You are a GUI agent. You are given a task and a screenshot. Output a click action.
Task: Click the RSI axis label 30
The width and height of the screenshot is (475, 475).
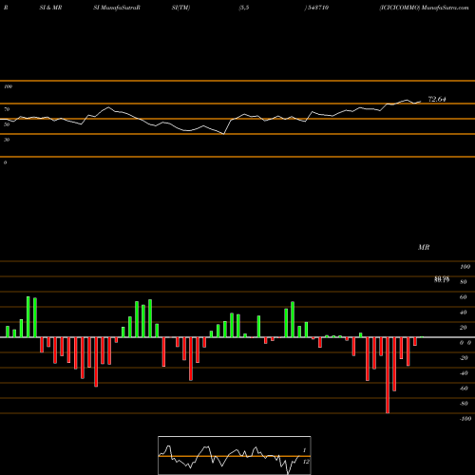tap(7, 140)
